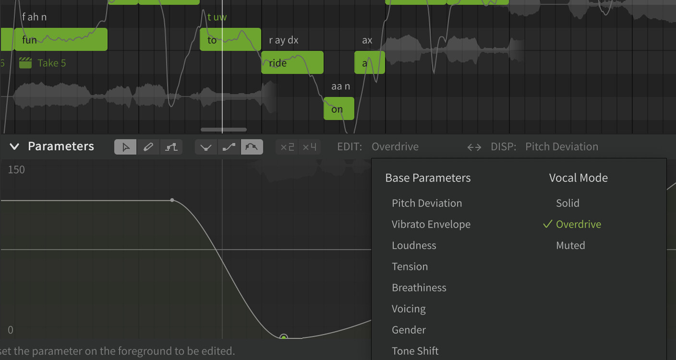Click the green "ride" note block
The height and width of the screenshot is (360, 676).
[x=292, y=62]
